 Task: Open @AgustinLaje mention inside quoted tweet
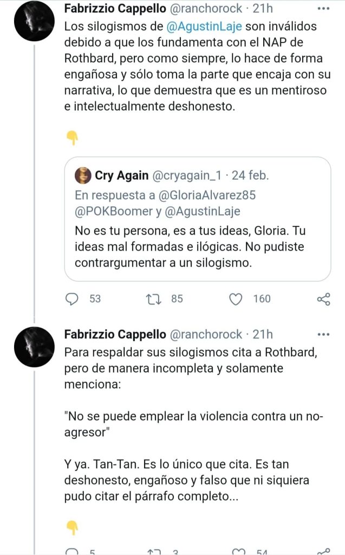pyautogui.click(x=203, y=211)
